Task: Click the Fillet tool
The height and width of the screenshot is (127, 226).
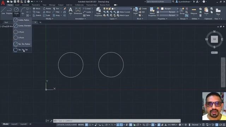Action: tap(56, 12)
